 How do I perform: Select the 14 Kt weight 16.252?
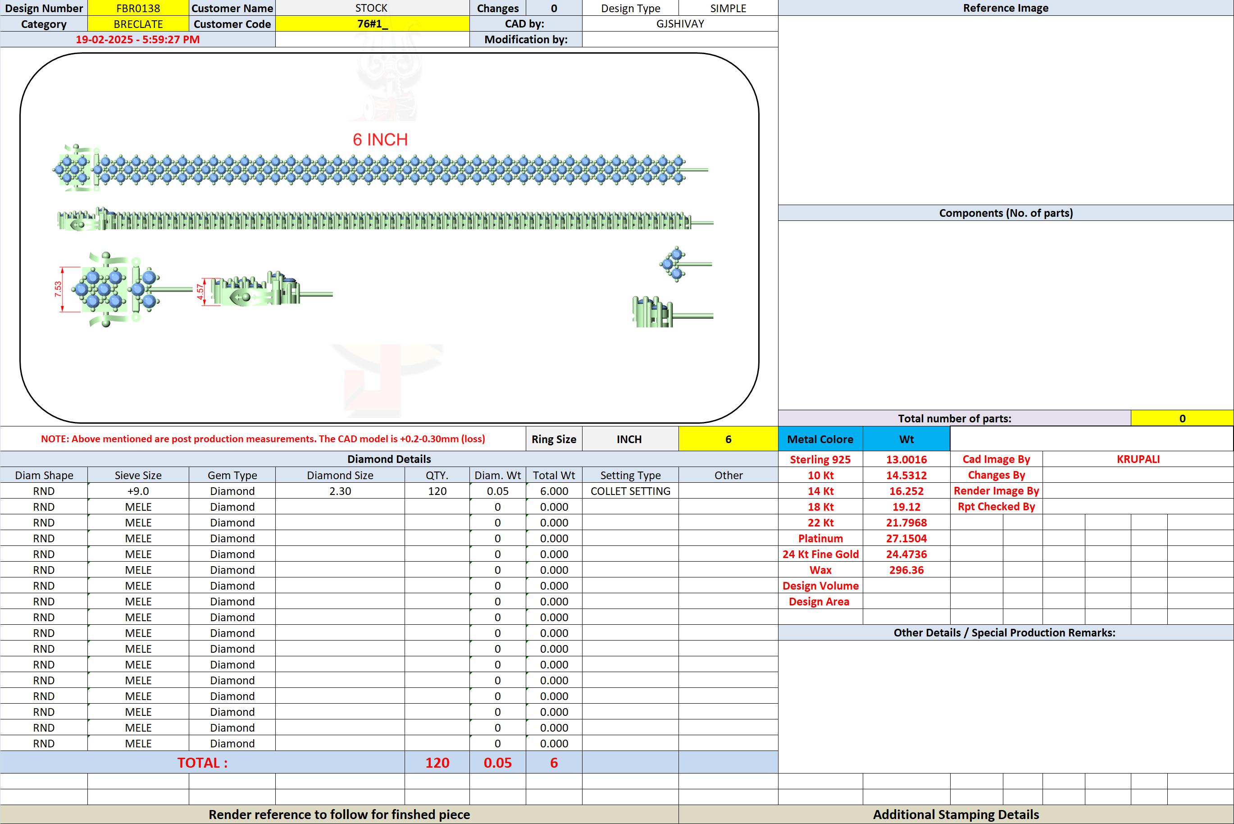(x=906, y=491)
